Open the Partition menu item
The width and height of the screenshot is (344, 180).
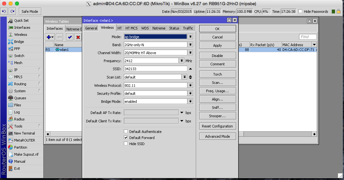[x=25, y=147]
